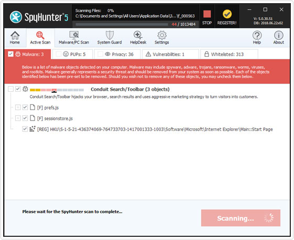
Task: Click the REGISTER! checkmark button
Action: point(227,17)
